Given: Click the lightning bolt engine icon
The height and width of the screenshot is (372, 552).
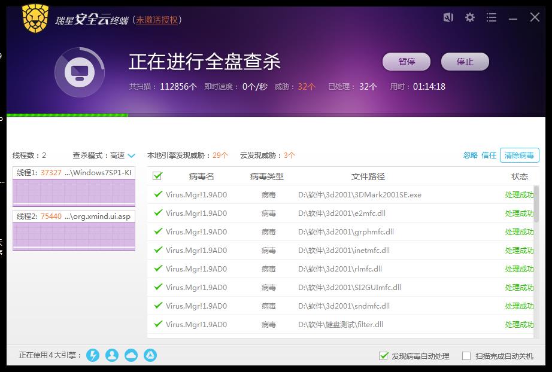Looking at the screenshot, I should [x=93, y=355].
